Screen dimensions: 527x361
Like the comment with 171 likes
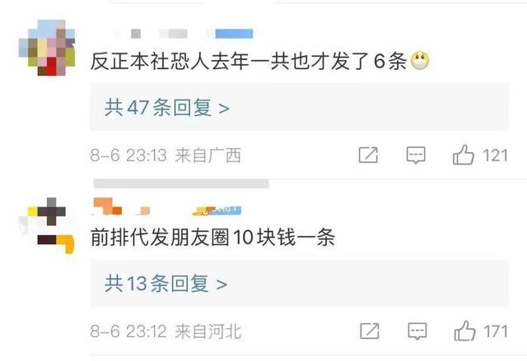[x=464, y=331]
